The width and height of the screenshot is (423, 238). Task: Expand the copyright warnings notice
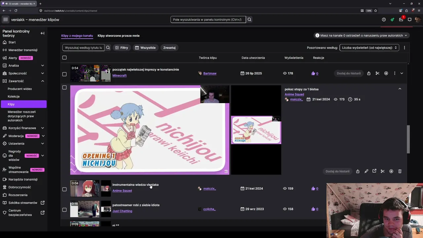362,35
